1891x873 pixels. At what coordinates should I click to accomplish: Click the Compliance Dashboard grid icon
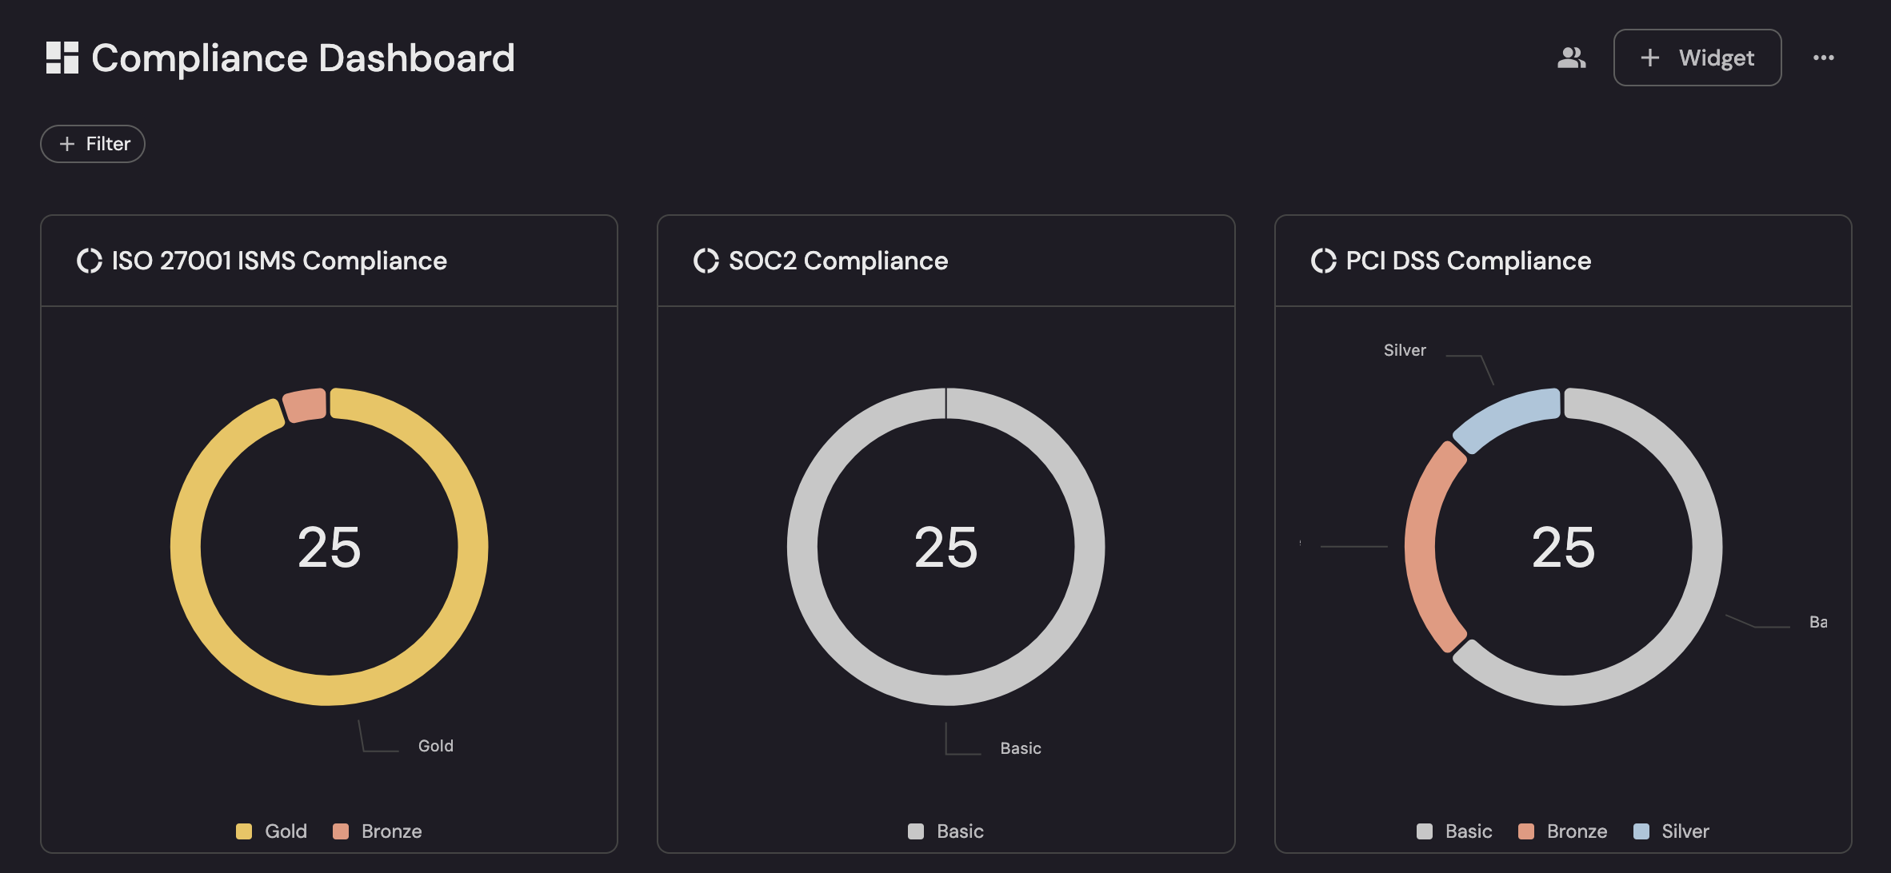62,57
